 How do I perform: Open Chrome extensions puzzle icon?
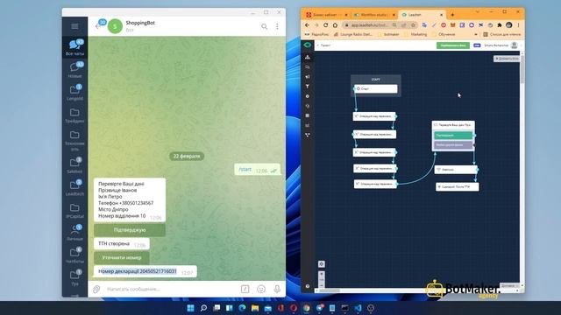(500, 25)
